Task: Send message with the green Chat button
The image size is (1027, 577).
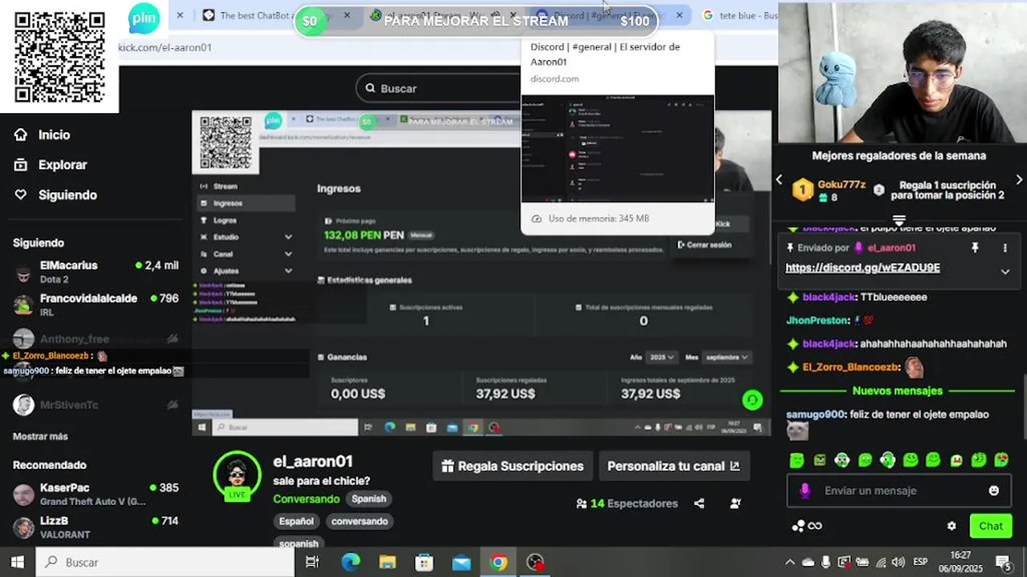Action: pos(991,526)
